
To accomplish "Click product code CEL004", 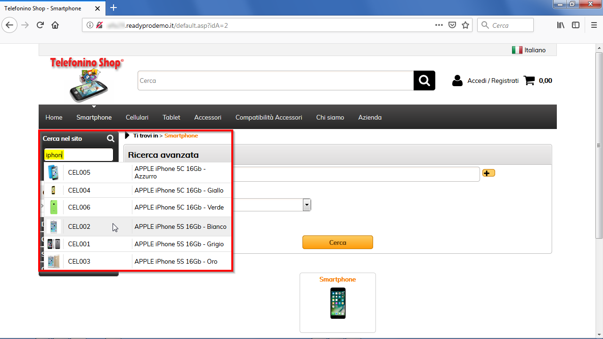I will [79, 190].
